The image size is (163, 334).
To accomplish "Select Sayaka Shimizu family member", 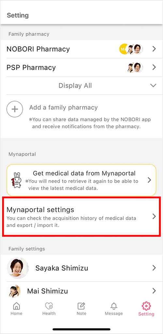I will [x=81, y=268].
